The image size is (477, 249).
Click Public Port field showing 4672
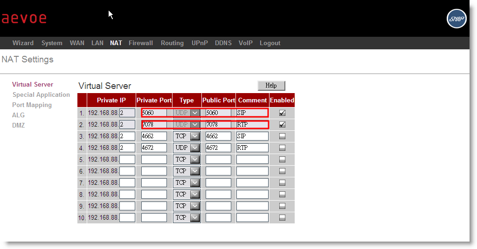point(218,148)
